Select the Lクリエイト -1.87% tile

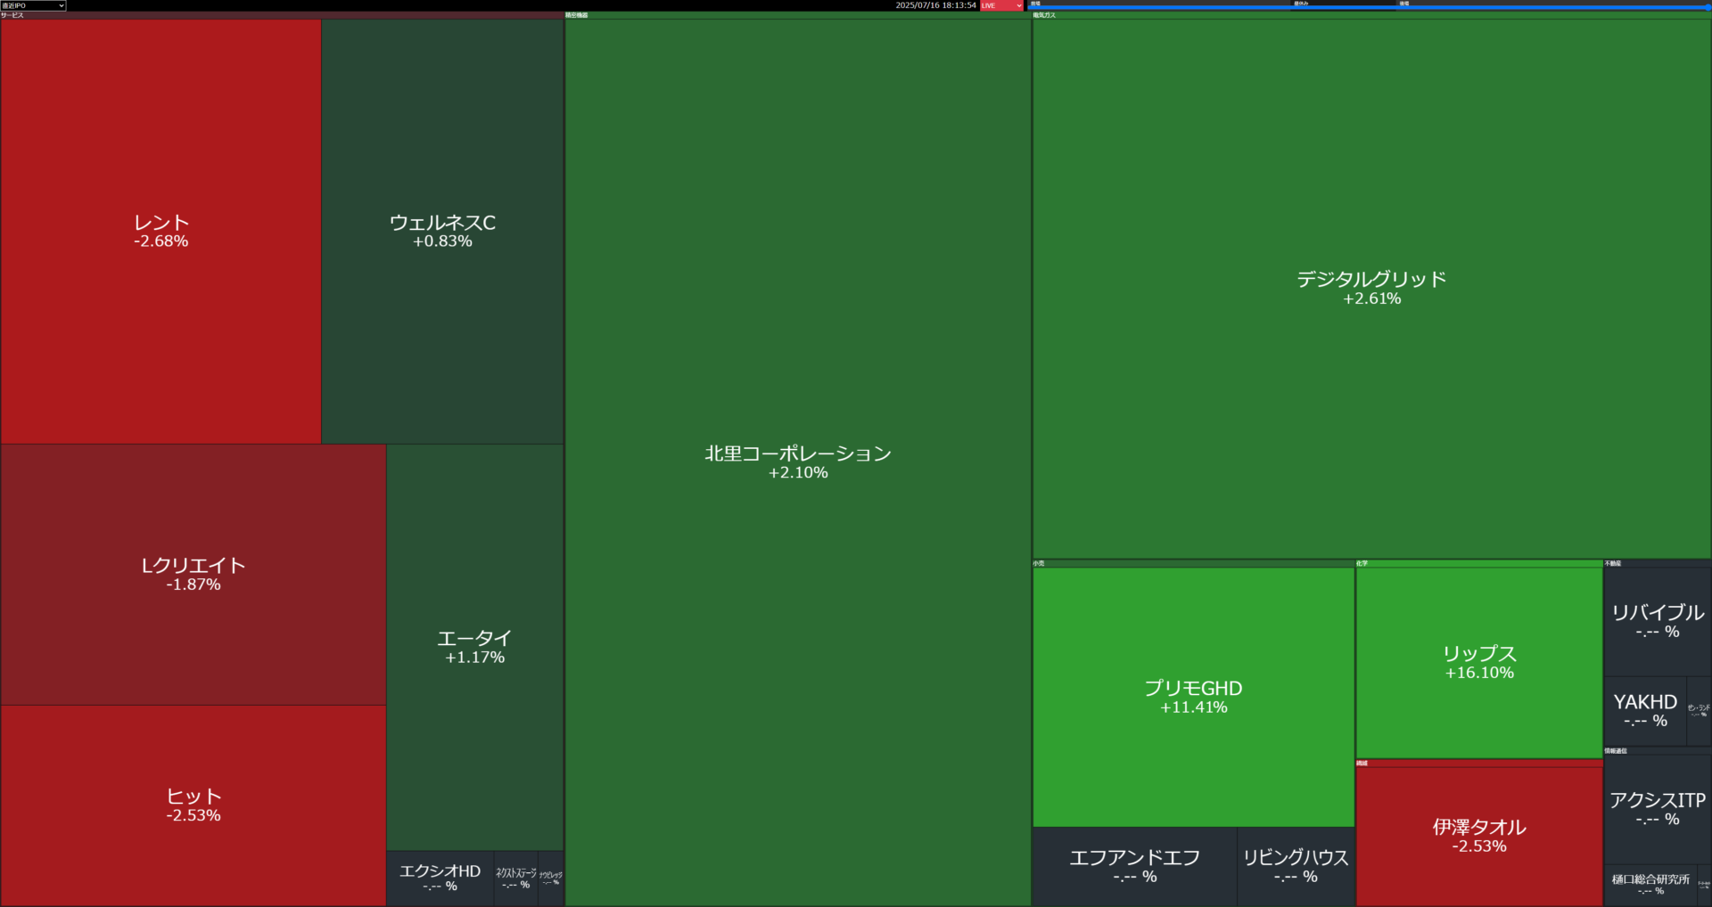click(193, 575)
